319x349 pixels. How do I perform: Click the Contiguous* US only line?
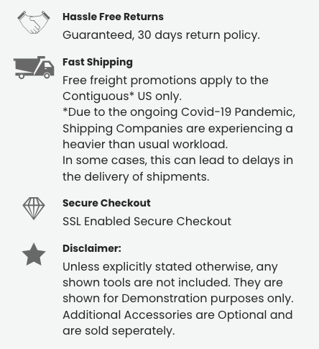coord(122,96)
